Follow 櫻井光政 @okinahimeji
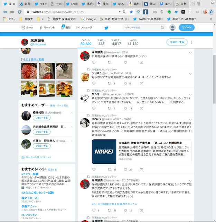This screenshot has width=216, height=222. click(41, 118)
